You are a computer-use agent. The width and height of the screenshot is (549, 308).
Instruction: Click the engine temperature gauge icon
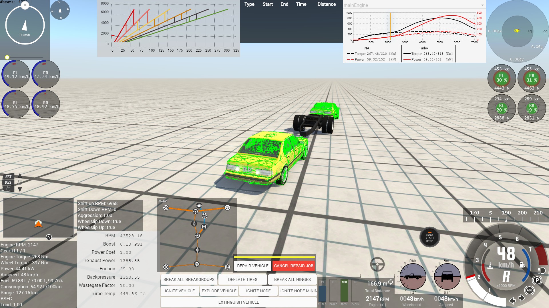[490, 265]
